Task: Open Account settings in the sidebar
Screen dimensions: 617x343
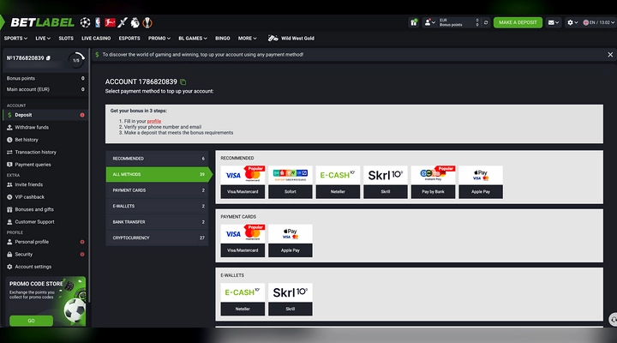Action: (45, 267)
